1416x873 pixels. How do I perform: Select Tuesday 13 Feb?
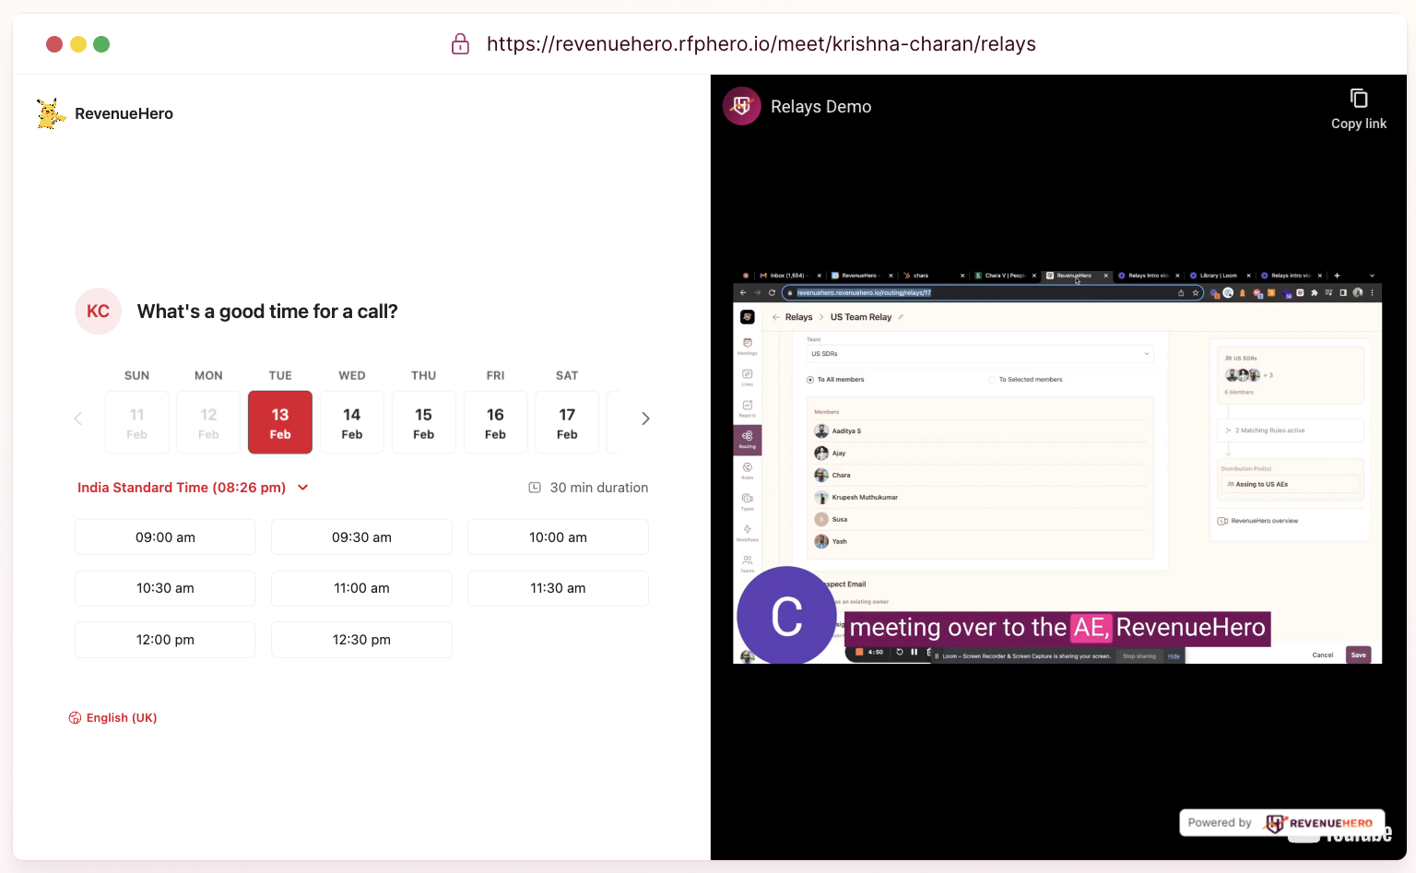[x=280, y=422]
